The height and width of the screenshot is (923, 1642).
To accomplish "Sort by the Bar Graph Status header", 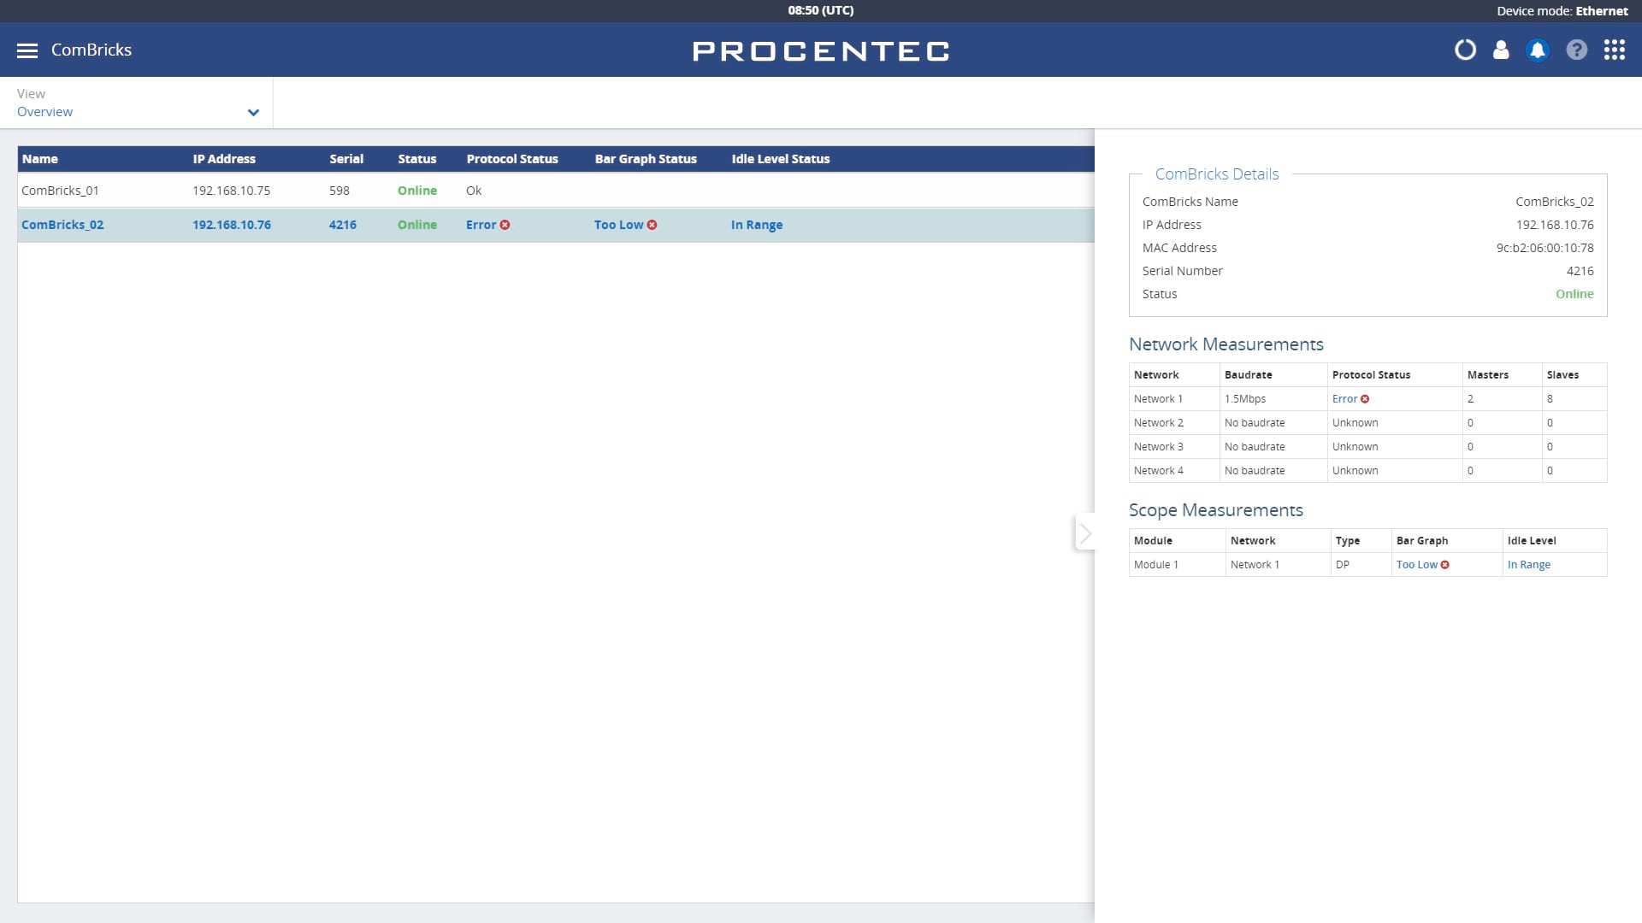I will click(646, 159).
